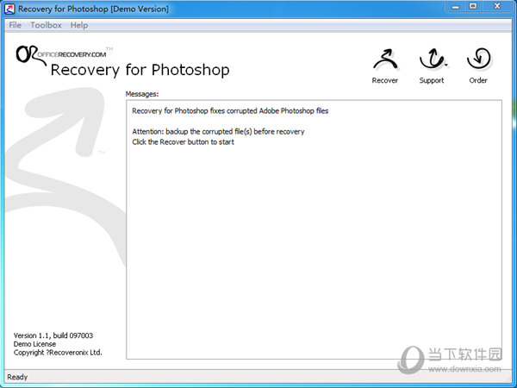Open the Toolbox menu

(47, 25)
